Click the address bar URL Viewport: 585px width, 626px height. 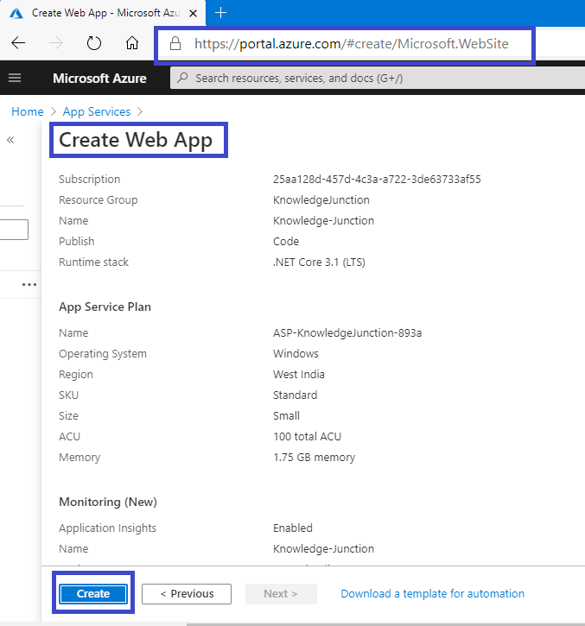point(351,43)
